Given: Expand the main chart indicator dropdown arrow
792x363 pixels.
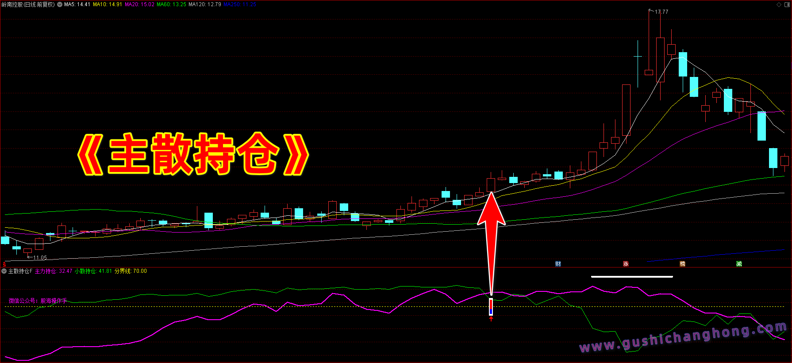Looking at the screenshot, I should point(60,4).
